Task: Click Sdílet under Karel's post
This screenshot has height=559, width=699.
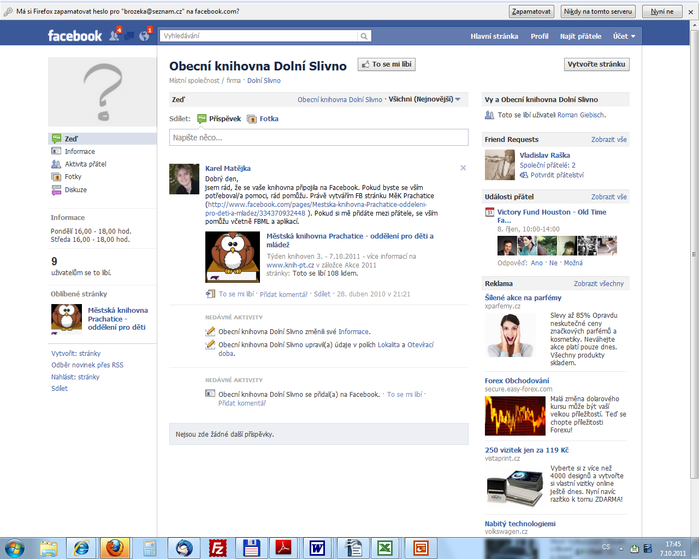Action: click(x=322, y=294)
